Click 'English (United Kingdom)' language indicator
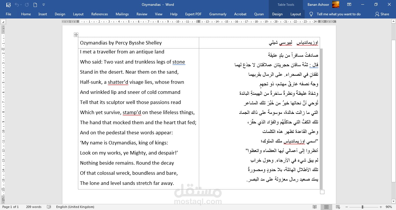 click(x=75, y=207)
